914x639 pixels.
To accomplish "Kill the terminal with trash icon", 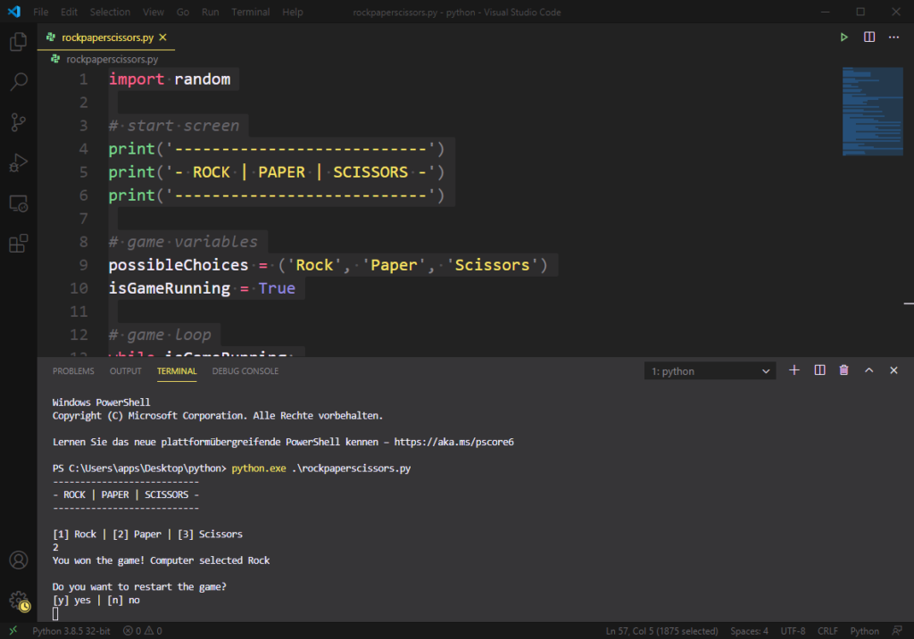I will 843,370.
